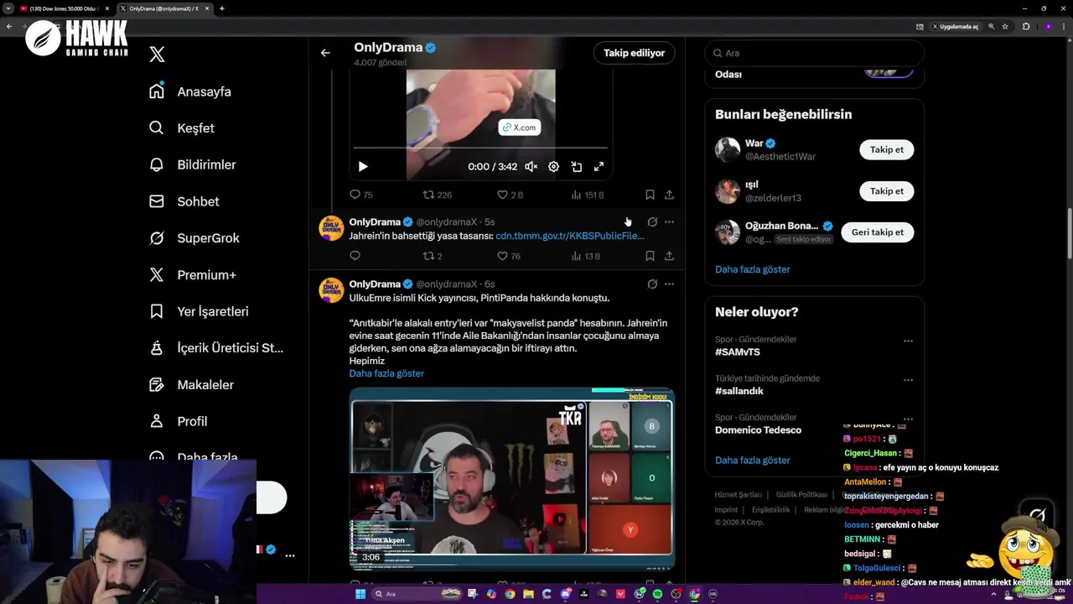Viewport: 1073px width, 604px height.
Task: Click the Ara search field
Action: tap(814, 53)
